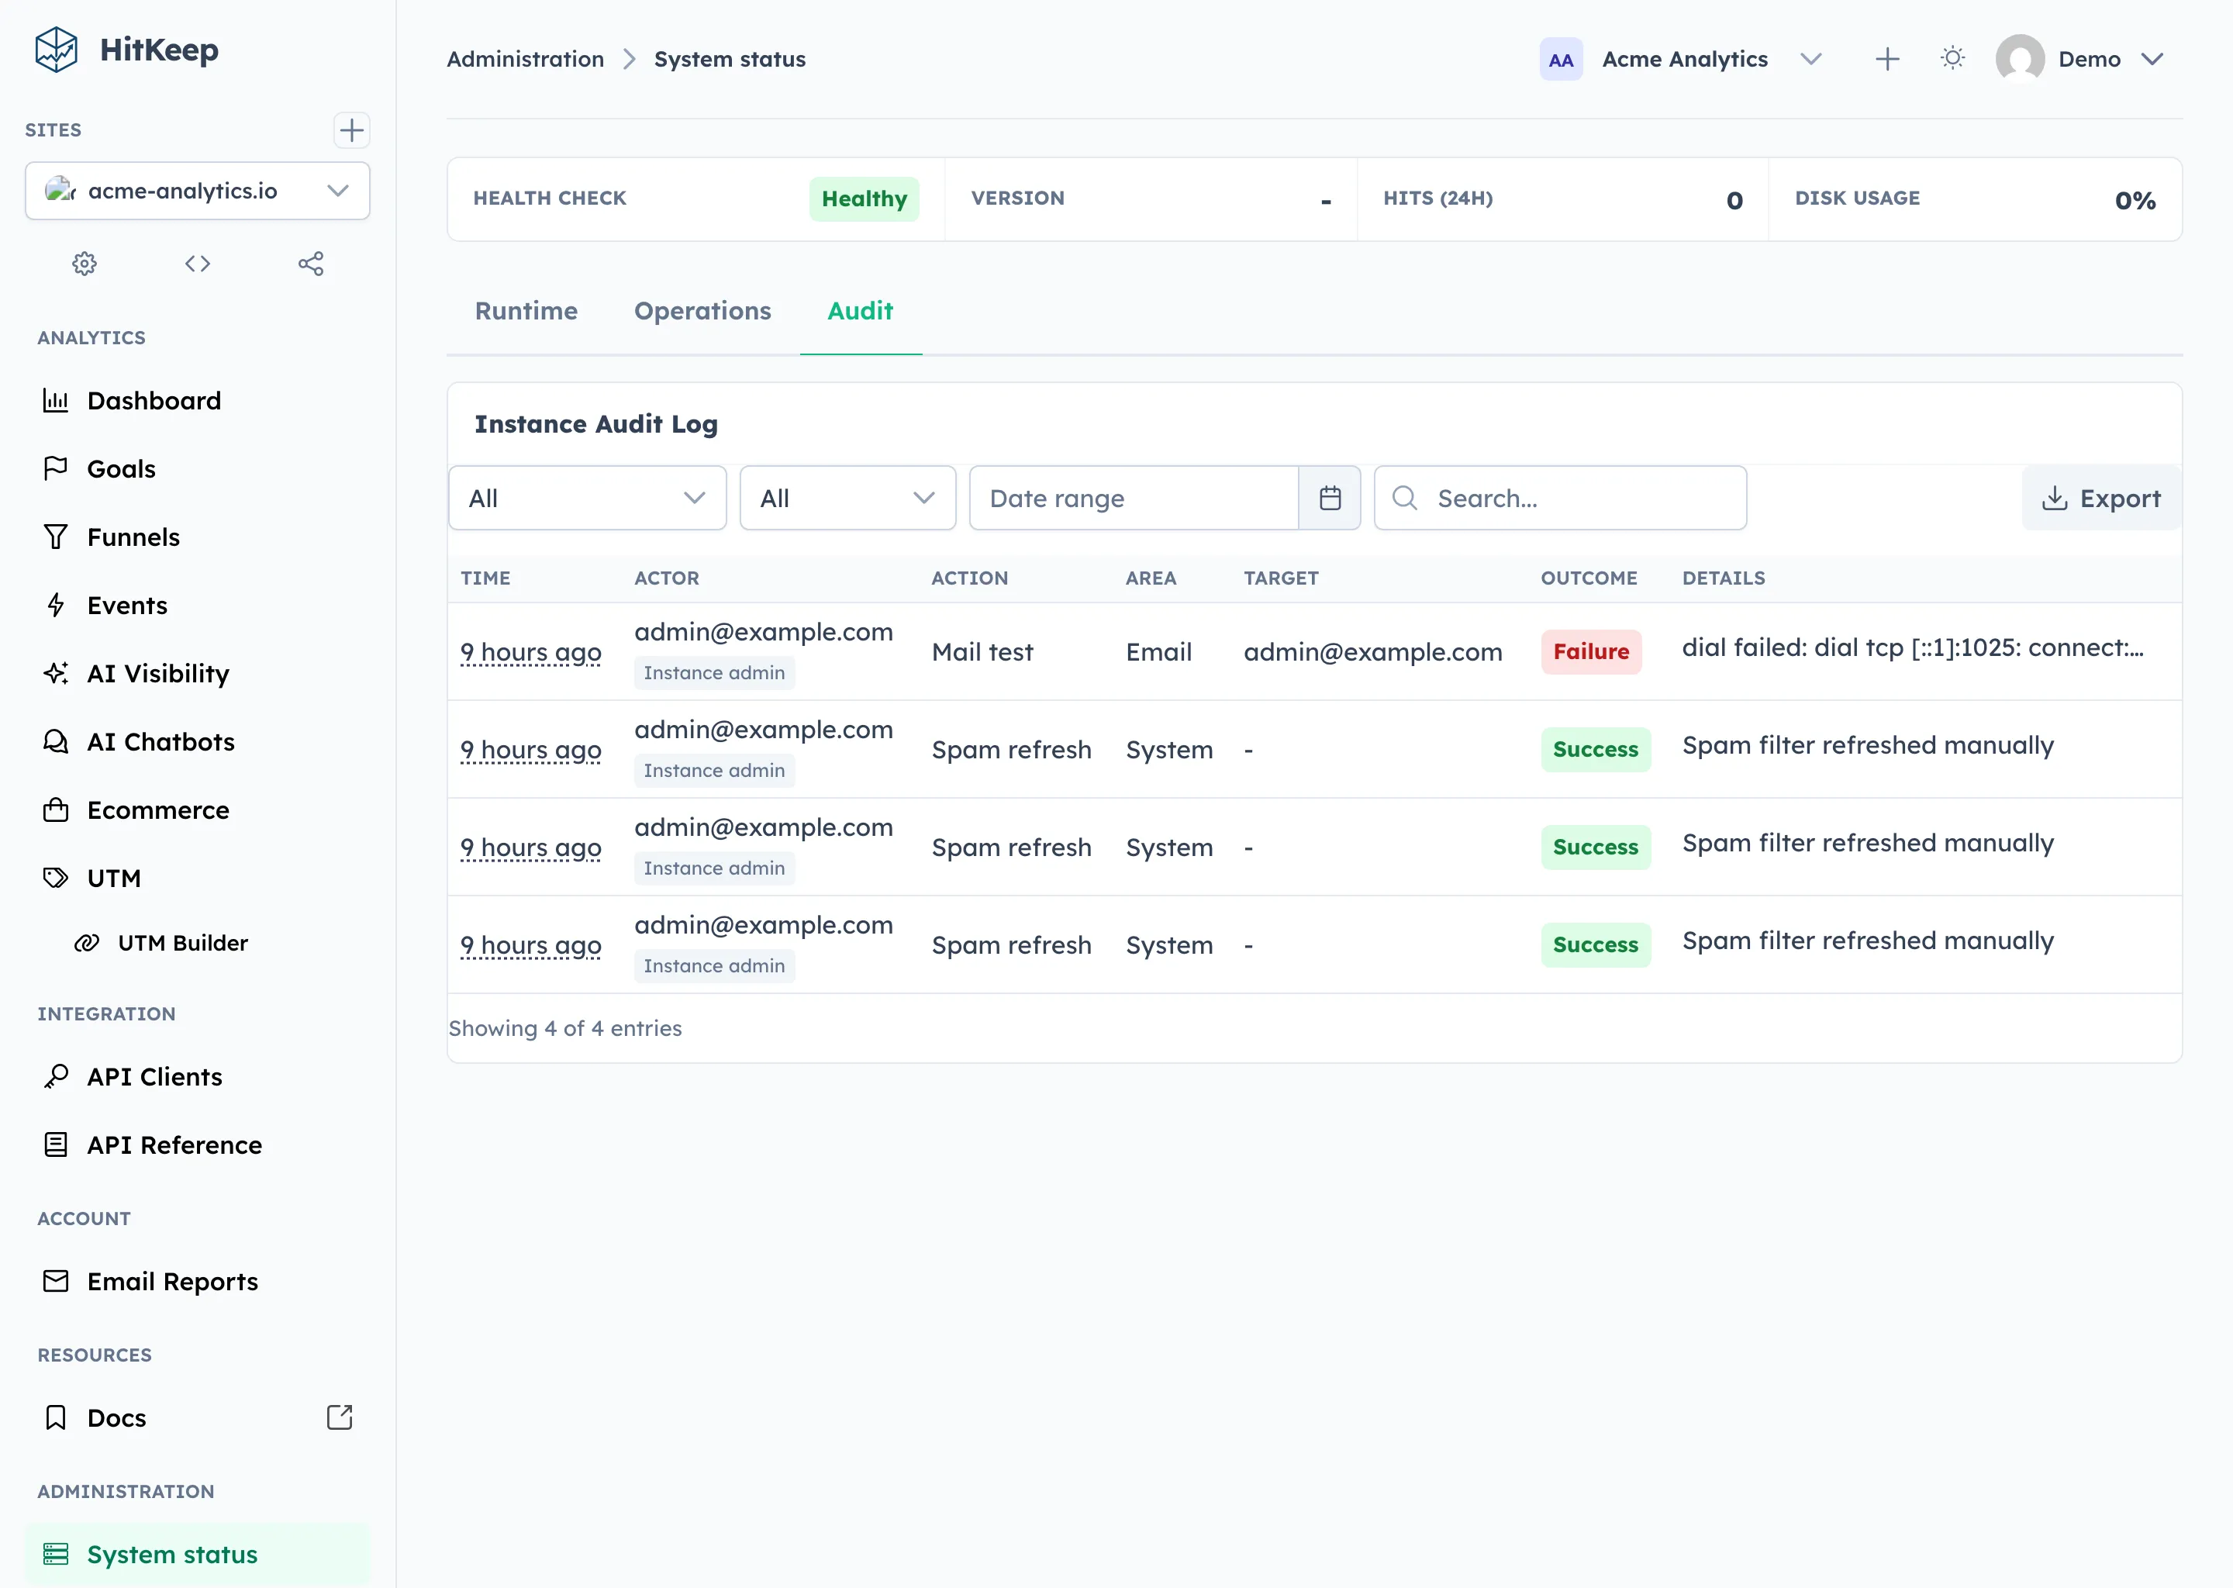2233x1588 pixels.
Task: Click the Demo user avatar
Action: [x=2020, y=60]
